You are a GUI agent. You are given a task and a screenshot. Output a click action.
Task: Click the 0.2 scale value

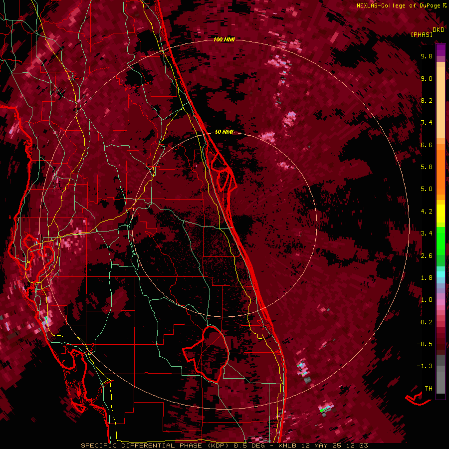point(427,322)
